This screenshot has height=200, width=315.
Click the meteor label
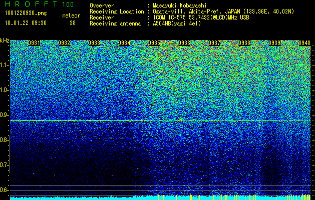71,15
